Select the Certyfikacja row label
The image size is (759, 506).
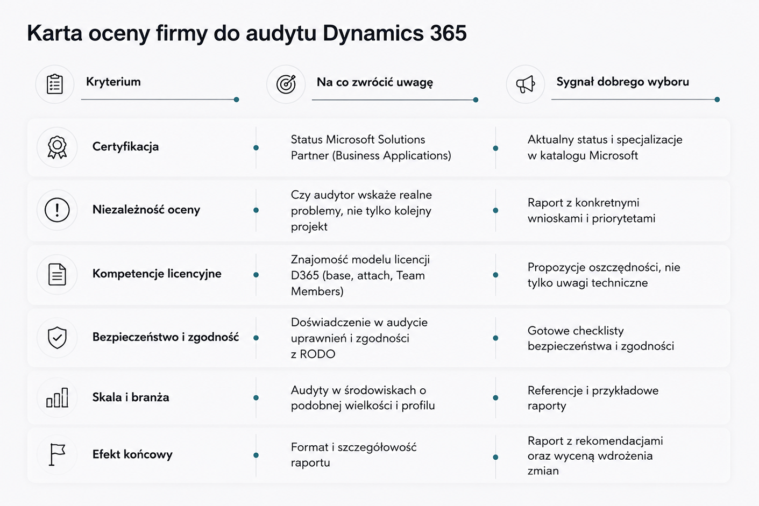125,147
